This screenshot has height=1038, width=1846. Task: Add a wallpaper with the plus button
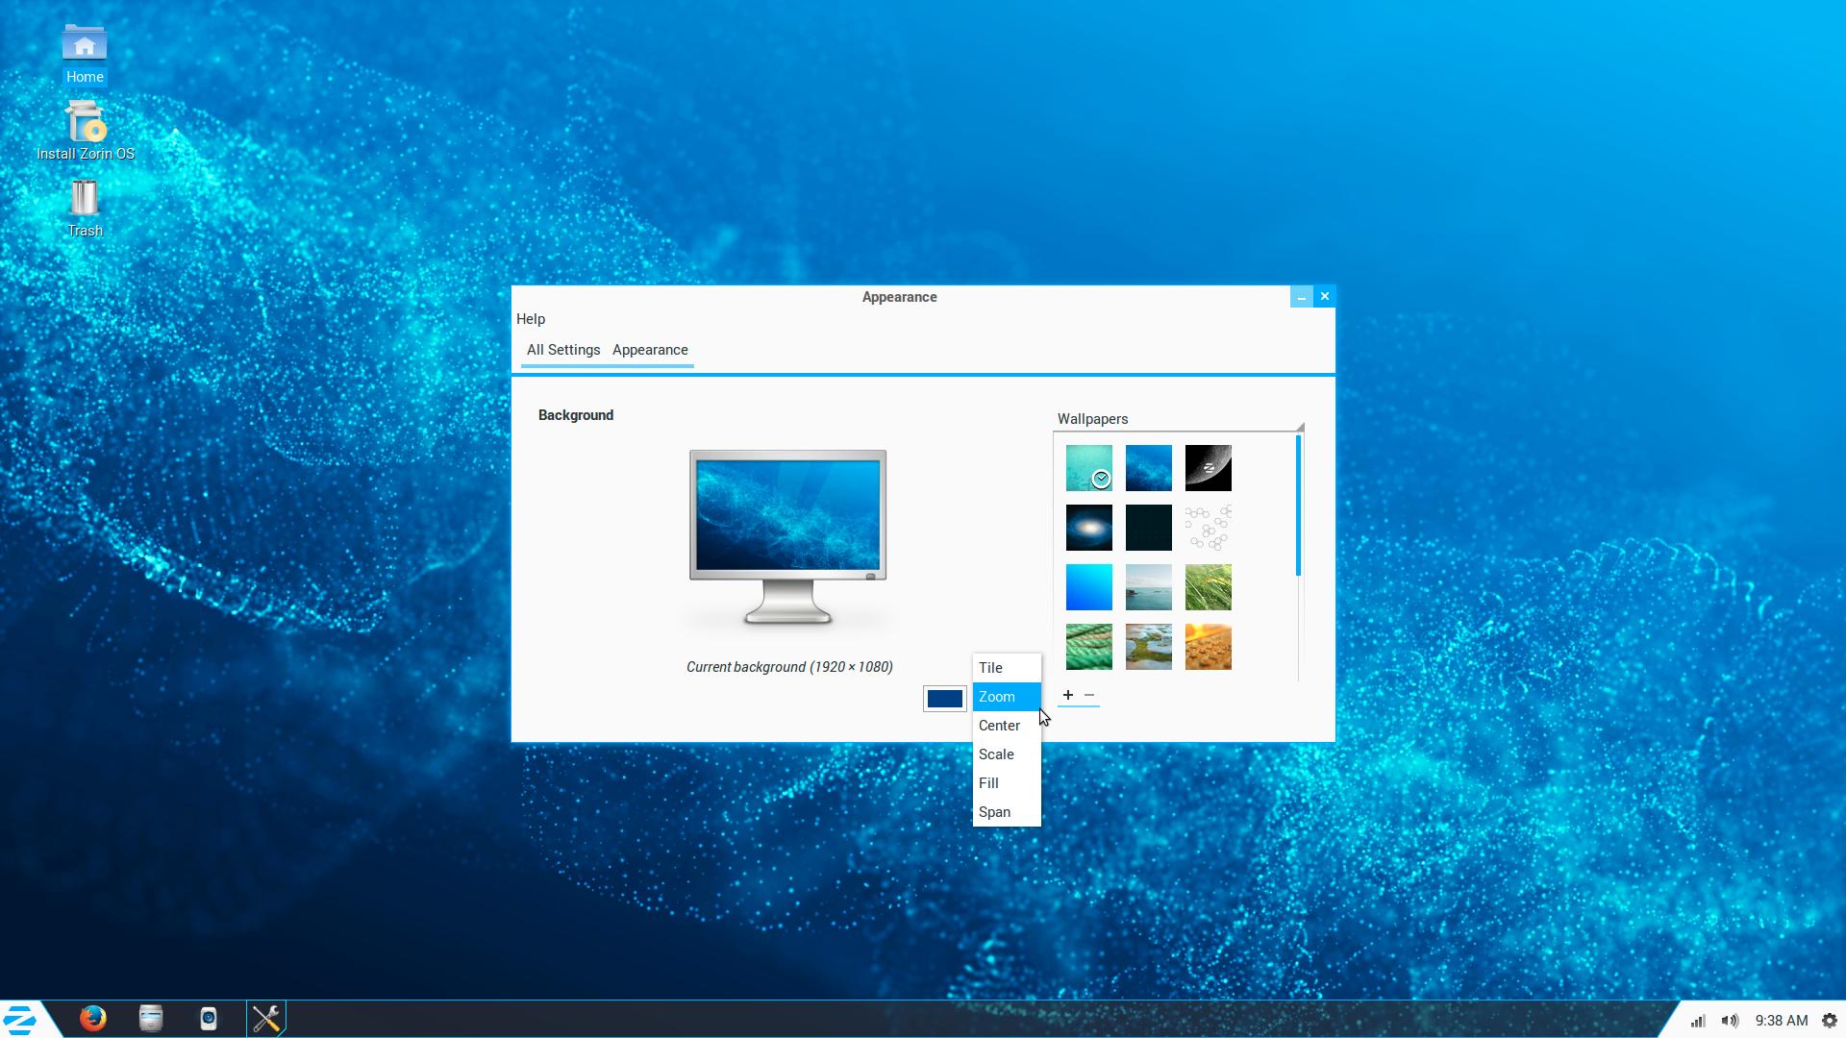click(x=1067, y=695)
